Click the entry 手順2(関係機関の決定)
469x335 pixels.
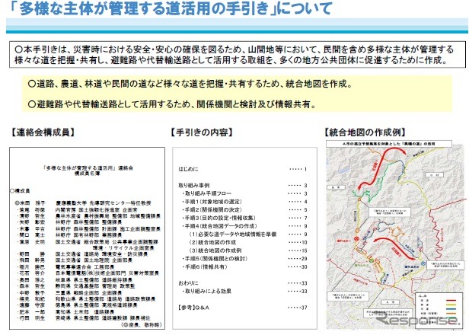click(x=212, y=209)
